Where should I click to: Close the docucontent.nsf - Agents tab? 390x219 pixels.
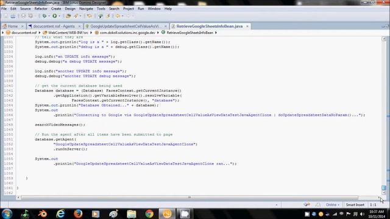click(80, 26)
